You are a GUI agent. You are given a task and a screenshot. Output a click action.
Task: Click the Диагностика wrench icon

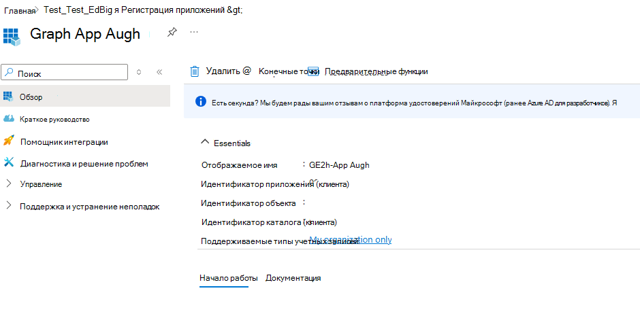click(9, 162)
